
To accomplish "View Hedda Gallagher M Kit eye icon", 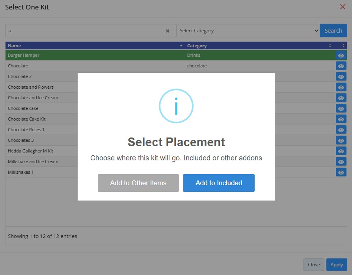I will tap(341, 151).
